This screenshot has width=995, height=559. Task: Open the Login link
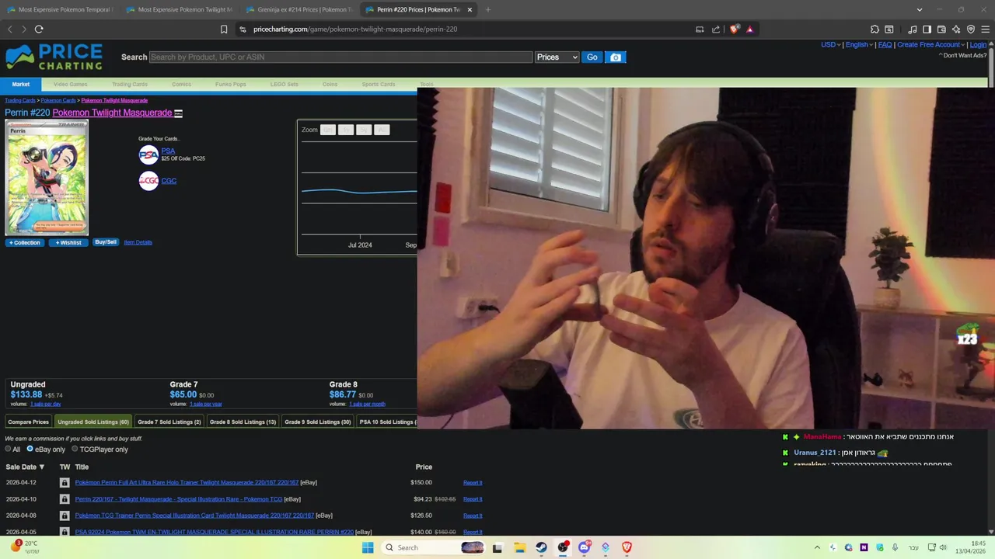click(978, 45)
